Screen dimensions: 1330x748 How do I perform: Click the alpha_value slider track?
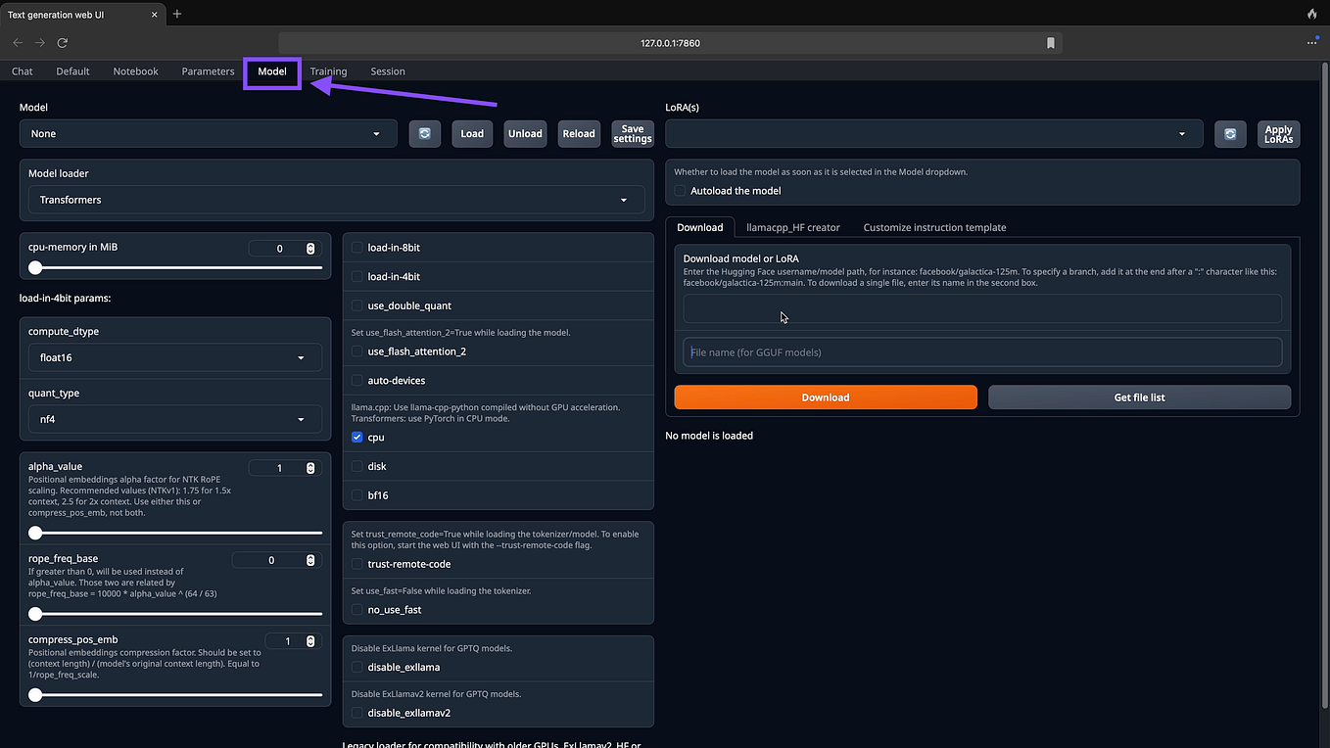point(174,532)
